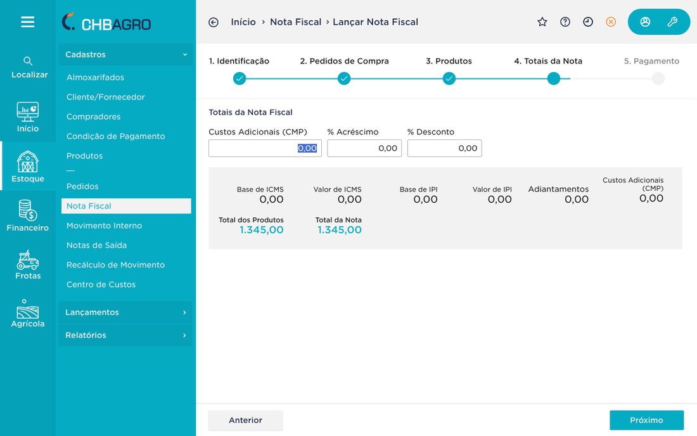Screen dimensions: 697x436
Task: Open the wrench settings icon
Action: (x=672, y=22)
